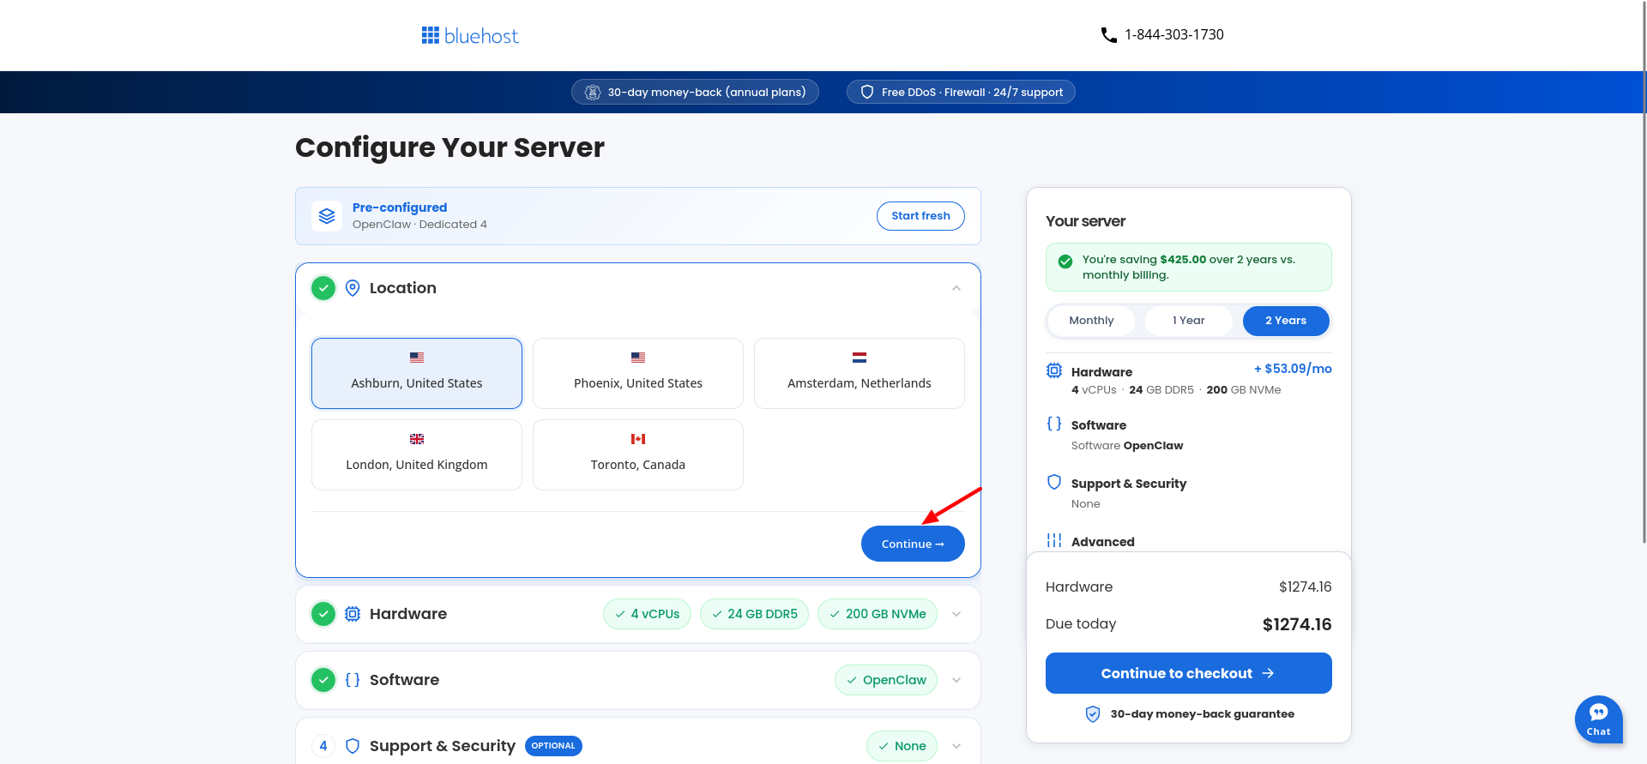Click the Start fresh button
The image size is (1647, 764).
click(x=920, y=216)
